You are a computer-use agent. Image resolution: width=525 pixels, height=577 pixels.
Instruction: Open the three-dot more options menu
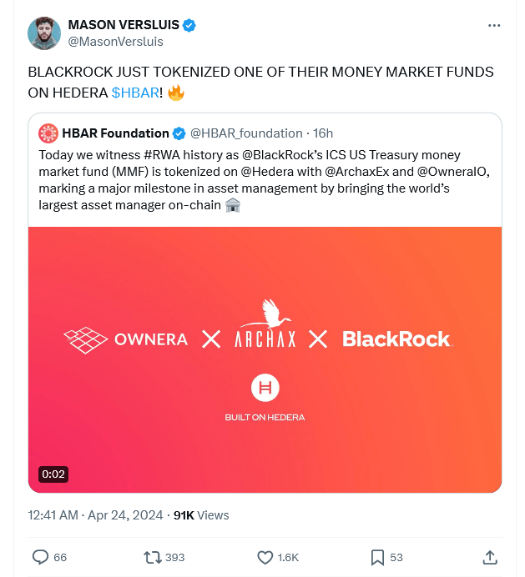(x=494, y=26)
